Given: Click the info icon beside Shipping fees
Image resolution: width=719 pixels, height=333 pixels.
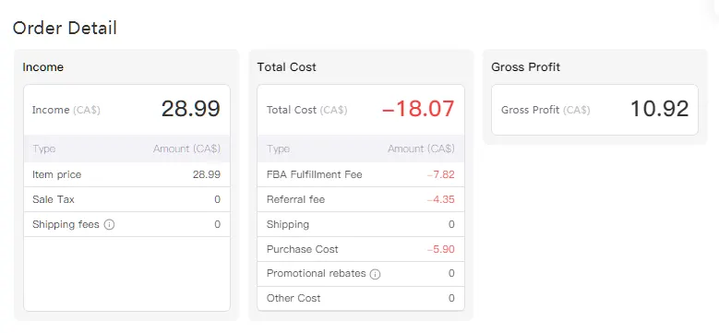Looking at the screenshot, I should (109, 224).
